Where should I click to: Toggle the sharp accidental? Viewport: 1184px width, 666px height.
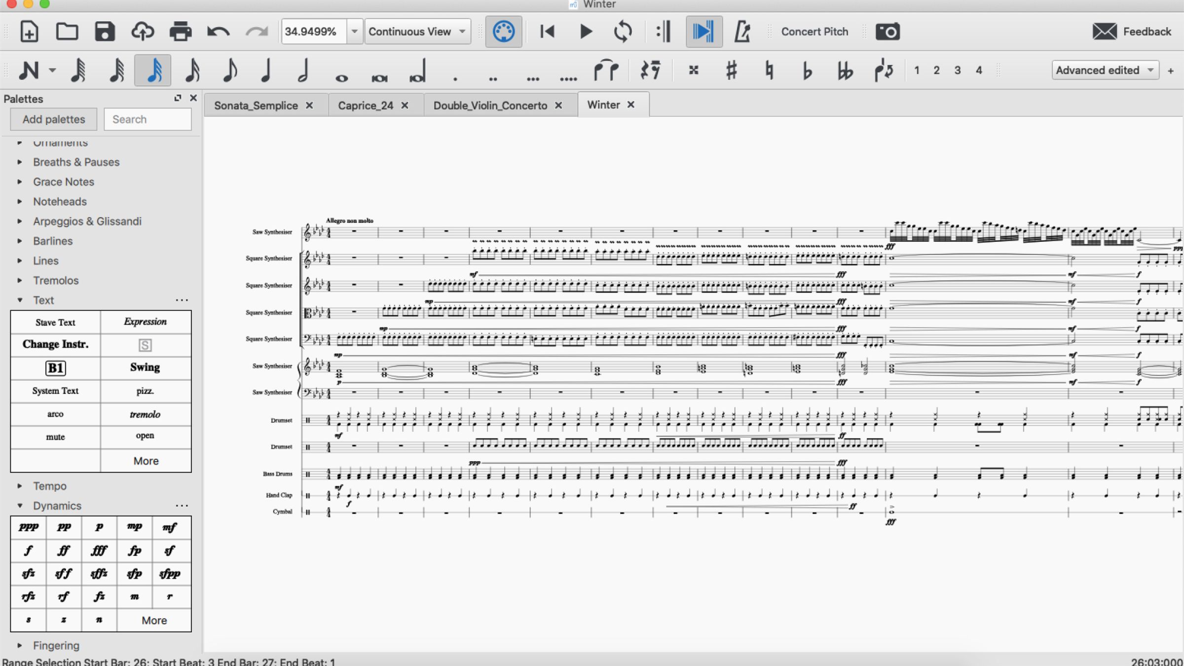click(731, 71)
